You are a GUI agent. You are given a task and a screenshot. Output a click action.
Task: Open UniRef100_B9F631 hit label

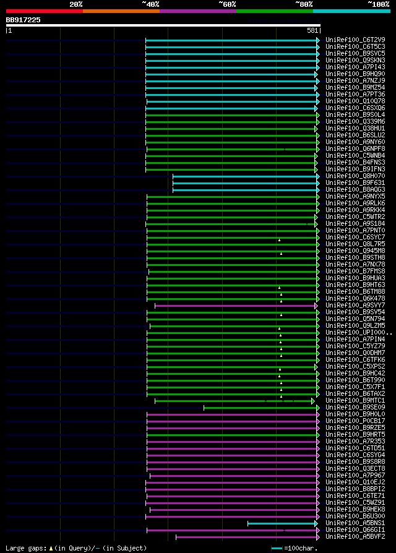coord(355,183)
